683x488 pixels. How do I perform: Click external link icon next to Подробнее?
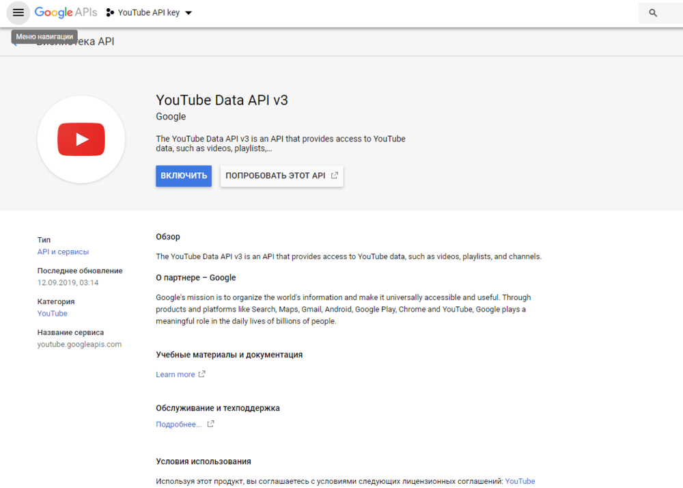pos(211,424)
